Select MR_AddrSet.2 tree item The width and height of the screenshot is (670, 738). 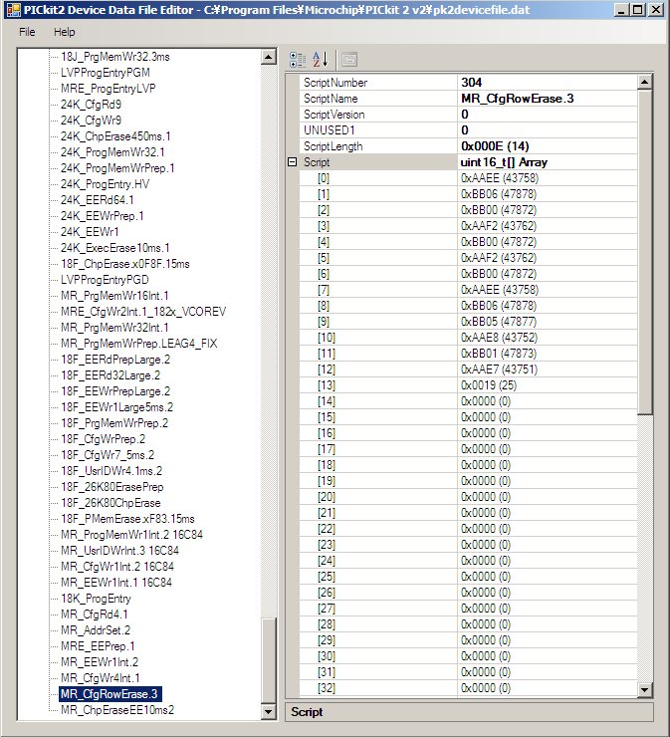(x=96, y=630)
